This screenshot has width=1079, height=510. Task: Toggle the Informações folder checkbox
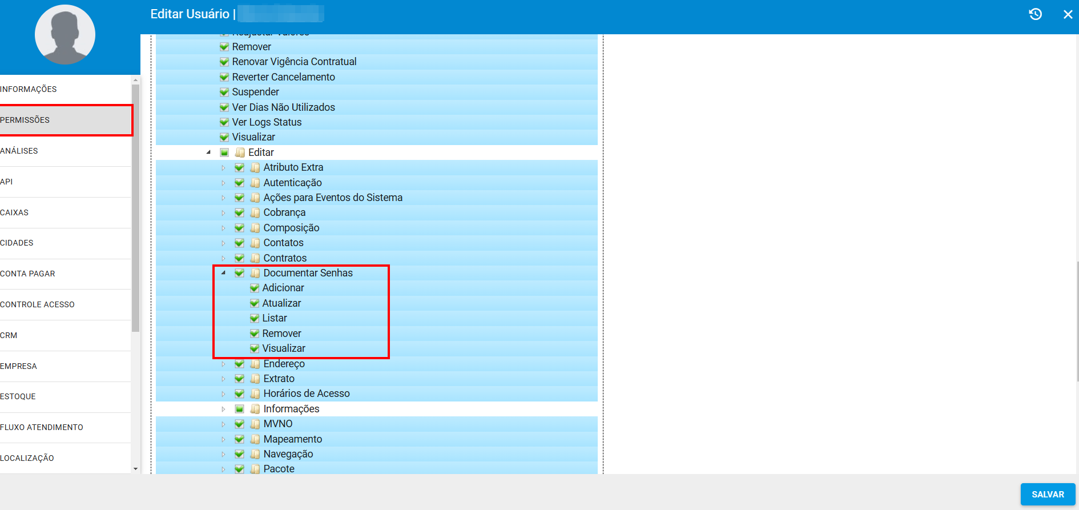coord(240,409)
